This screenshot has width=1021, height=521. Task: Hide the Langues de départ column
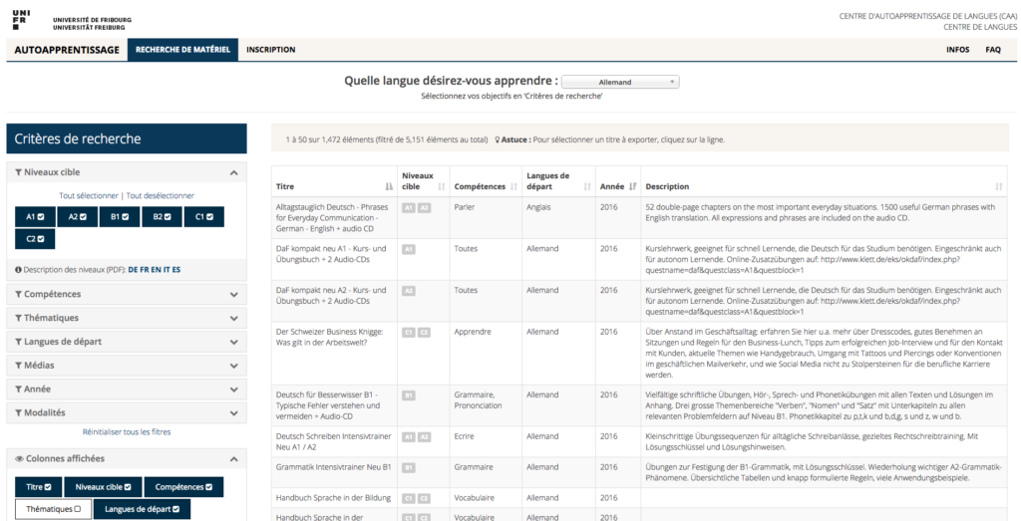(142, 509)
